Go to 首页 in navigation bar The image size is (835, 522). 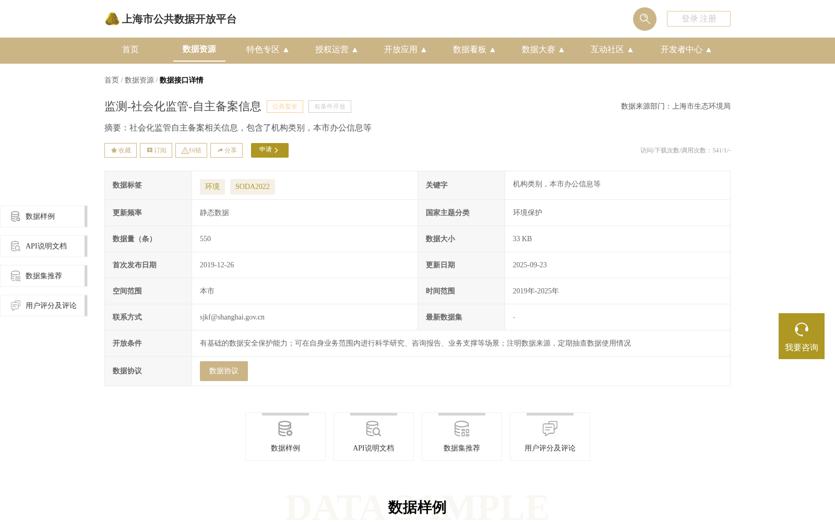(130, 50)
